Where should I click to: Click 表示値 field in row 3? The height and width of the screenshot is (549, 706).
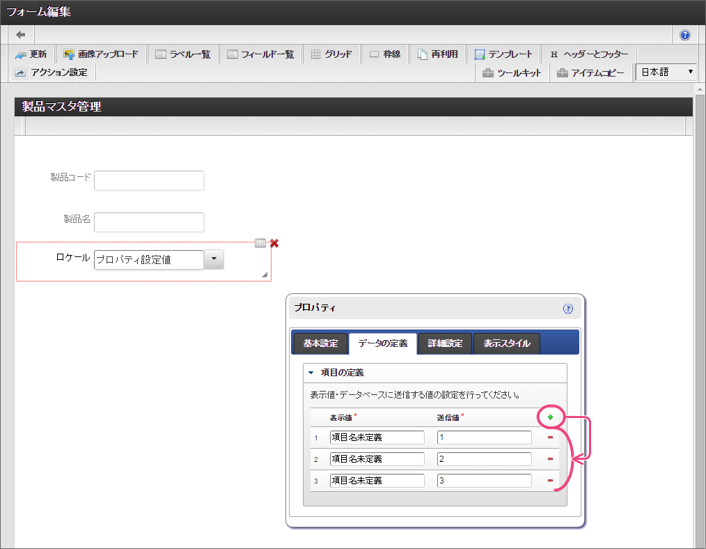pyautogui.click(x=377, y=481)
